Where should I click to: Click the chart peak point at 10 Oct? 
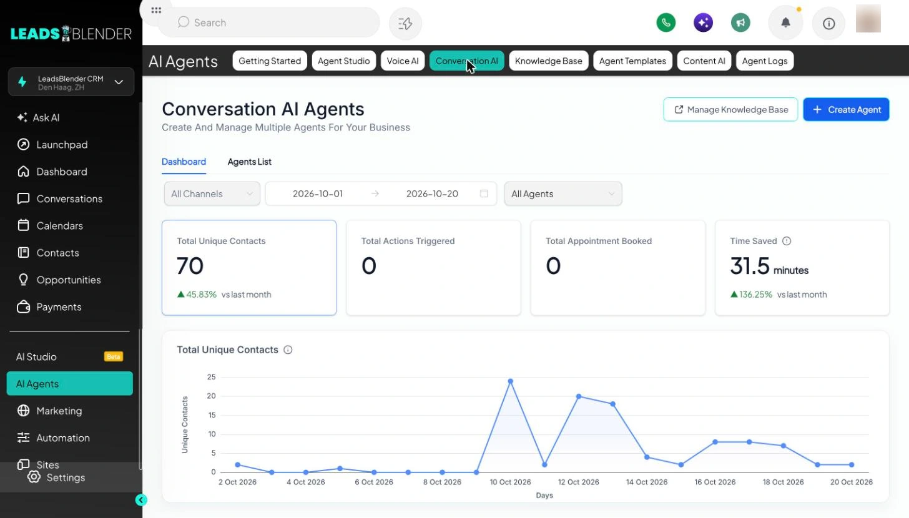(511, 381)
